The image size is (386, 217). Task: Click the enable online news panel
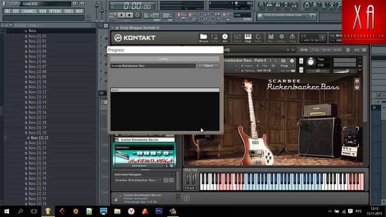[x=286, y=16]
